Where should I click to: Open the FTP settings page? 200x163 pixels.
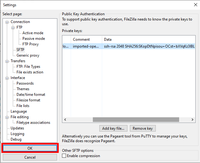click(19, 27)
